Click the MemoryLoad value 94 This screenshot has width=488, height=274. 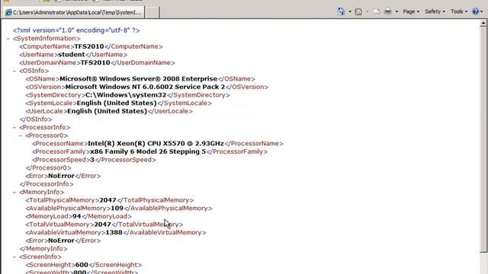pos(76,216)
